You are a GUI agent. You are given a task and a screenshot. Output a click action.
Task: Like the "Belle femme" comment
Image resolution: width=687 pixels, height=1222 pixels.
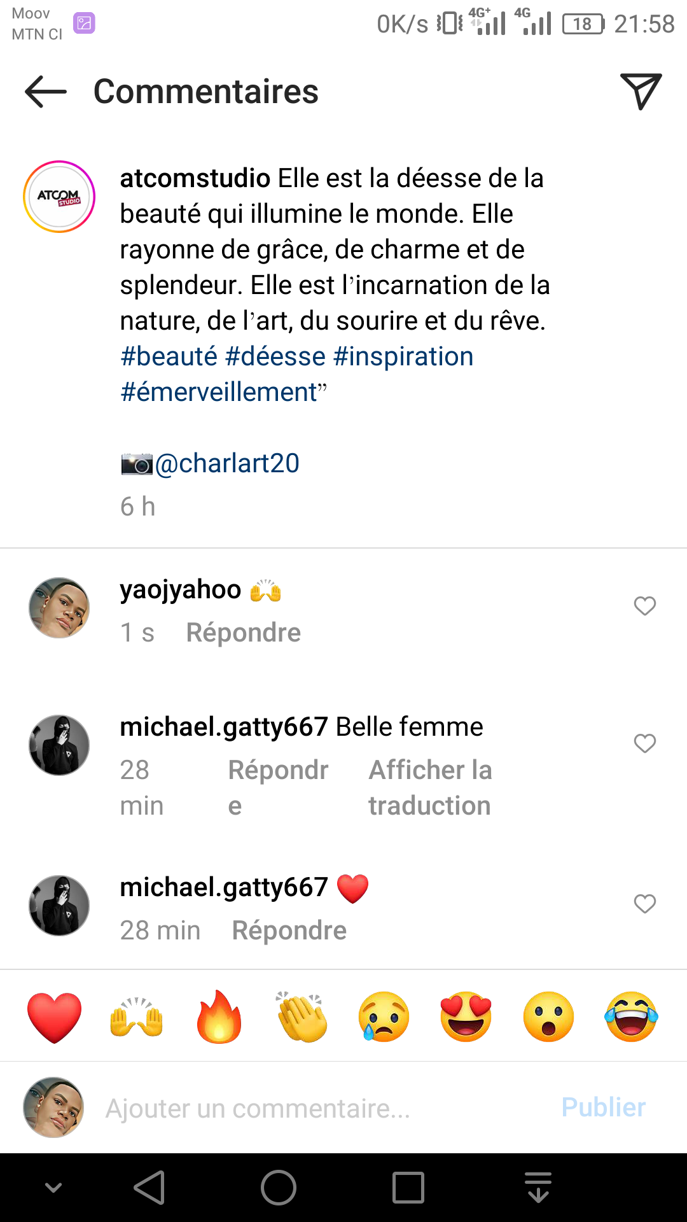pyautogui.click(x=644, y=743)
